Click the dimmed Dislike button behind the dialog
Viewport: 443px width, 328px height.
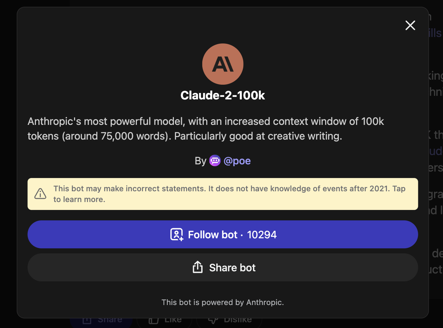(229, 320)
